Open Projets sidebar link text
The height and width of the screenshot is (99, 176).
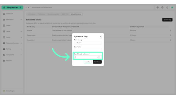[x=8, y=26]
